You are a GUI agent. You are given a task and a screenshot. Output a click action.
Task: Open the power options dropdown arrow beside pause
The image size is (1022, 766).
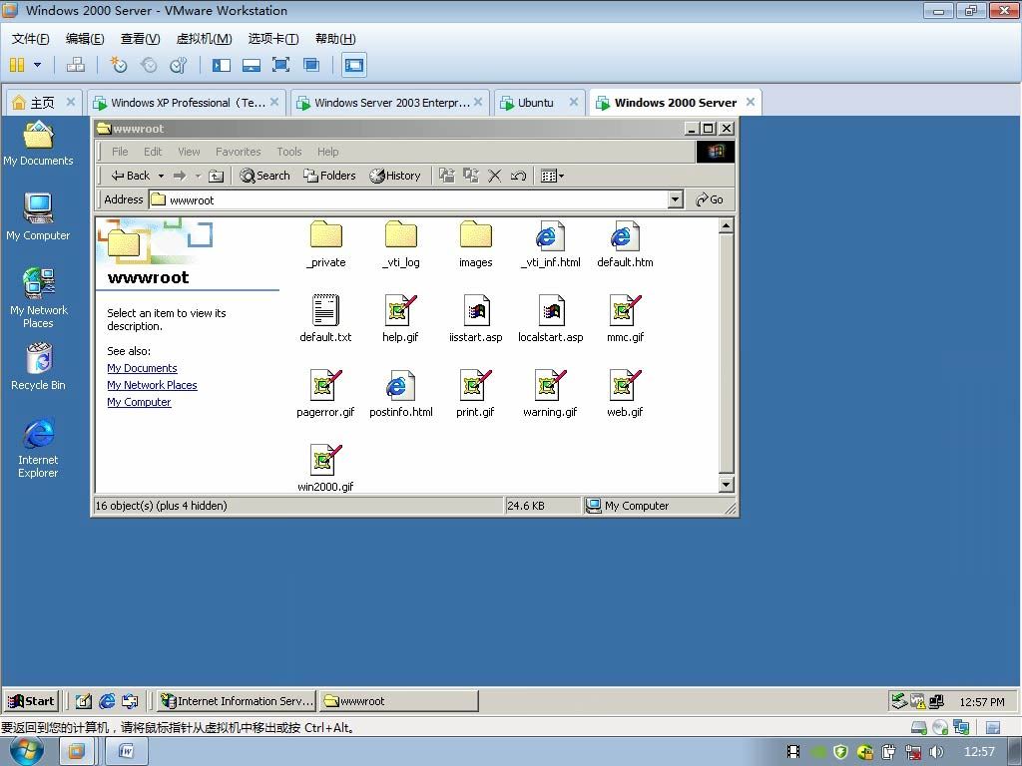37,65
